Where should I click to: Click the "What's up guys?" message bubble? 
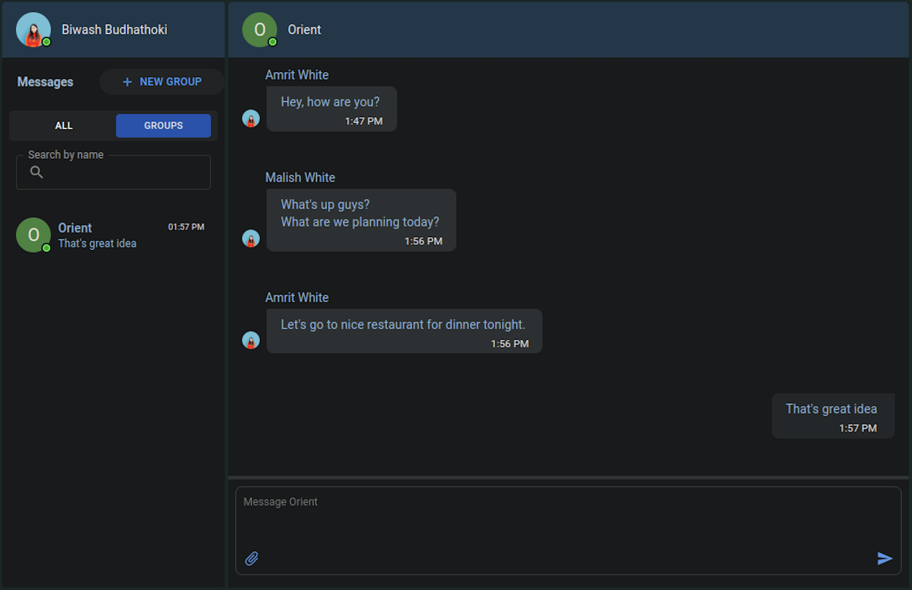pyautogui.click(x=361, y=220)
